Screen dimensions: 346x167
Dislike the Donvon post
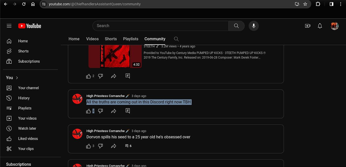pos(100,146)
